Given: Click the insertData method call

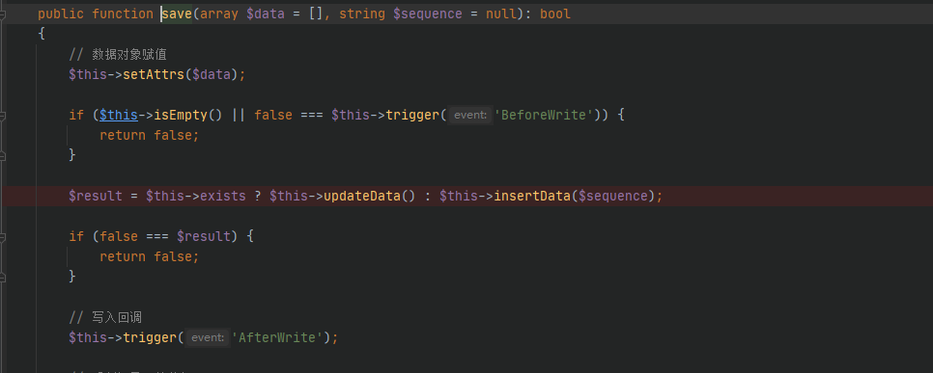Looking at the screenshot, I should coord(532,196).
